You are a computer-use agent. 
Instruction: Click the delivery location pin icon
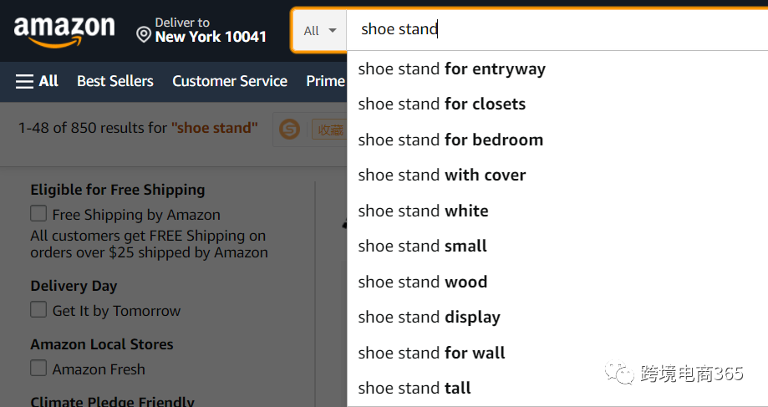pyautogui.click(x=144, y=34)
